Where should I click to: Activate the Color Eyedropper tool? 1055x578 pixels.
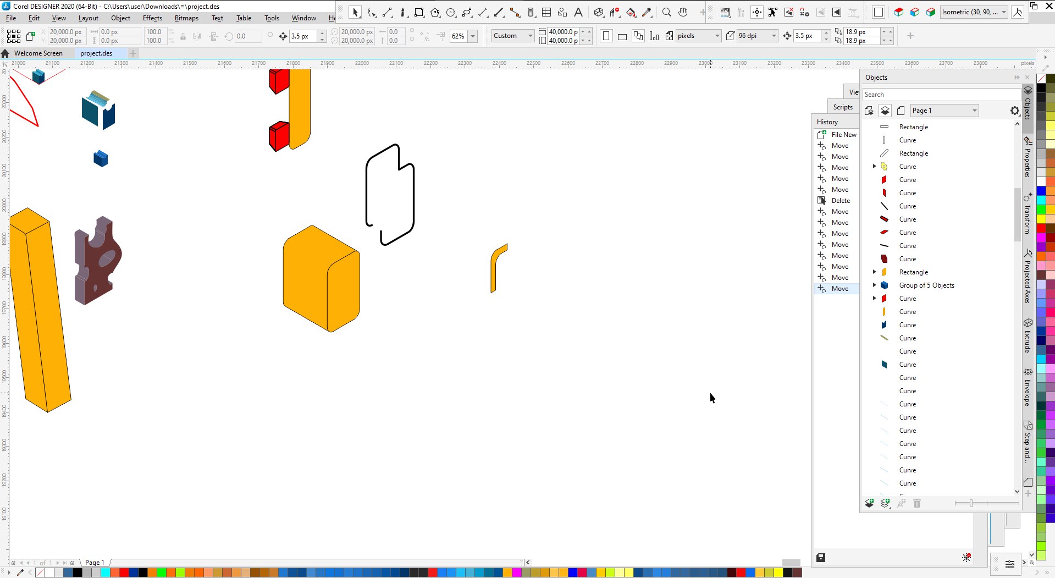(x=647, y=12)
